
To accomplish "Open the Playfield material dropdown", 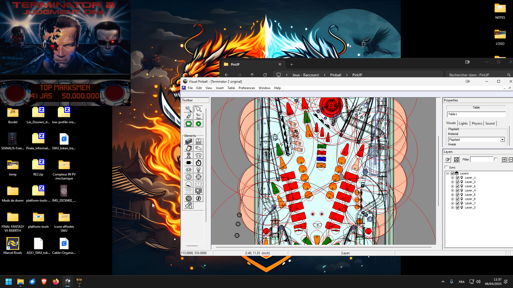I will tap(503, 139).
